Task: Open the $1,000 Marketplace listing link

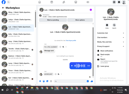Action: [55, 17]
